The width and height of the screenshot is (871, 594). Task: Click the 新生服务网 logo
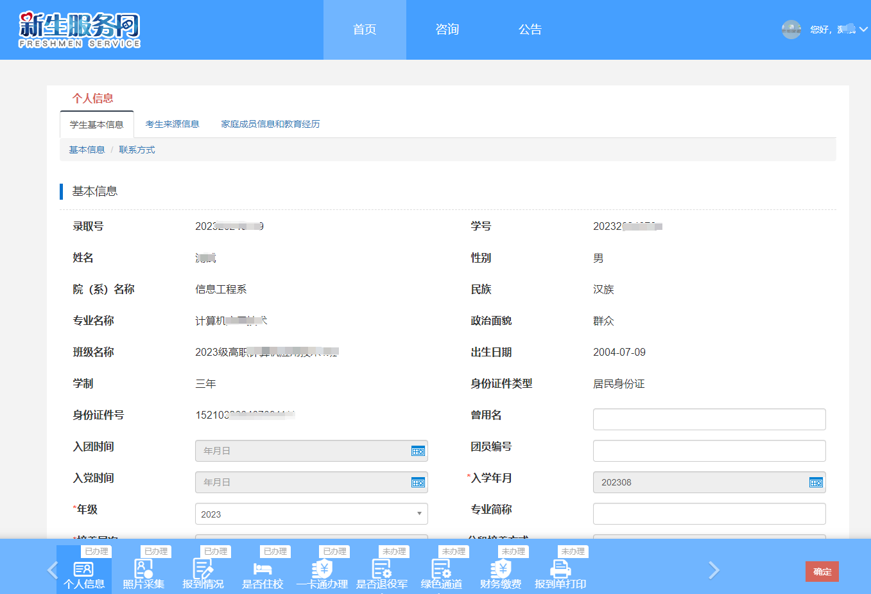click(80, 30)
